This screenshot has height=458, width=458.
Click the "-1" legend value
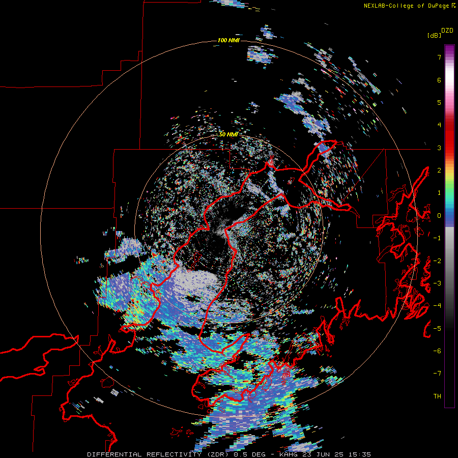(437, 238)
